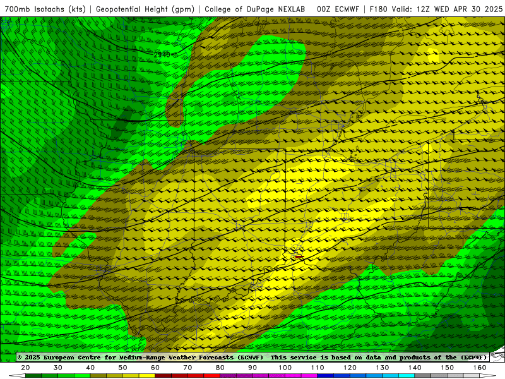Click the 'Geopotential Height (gpm)' title text

(x=145, y=9)
